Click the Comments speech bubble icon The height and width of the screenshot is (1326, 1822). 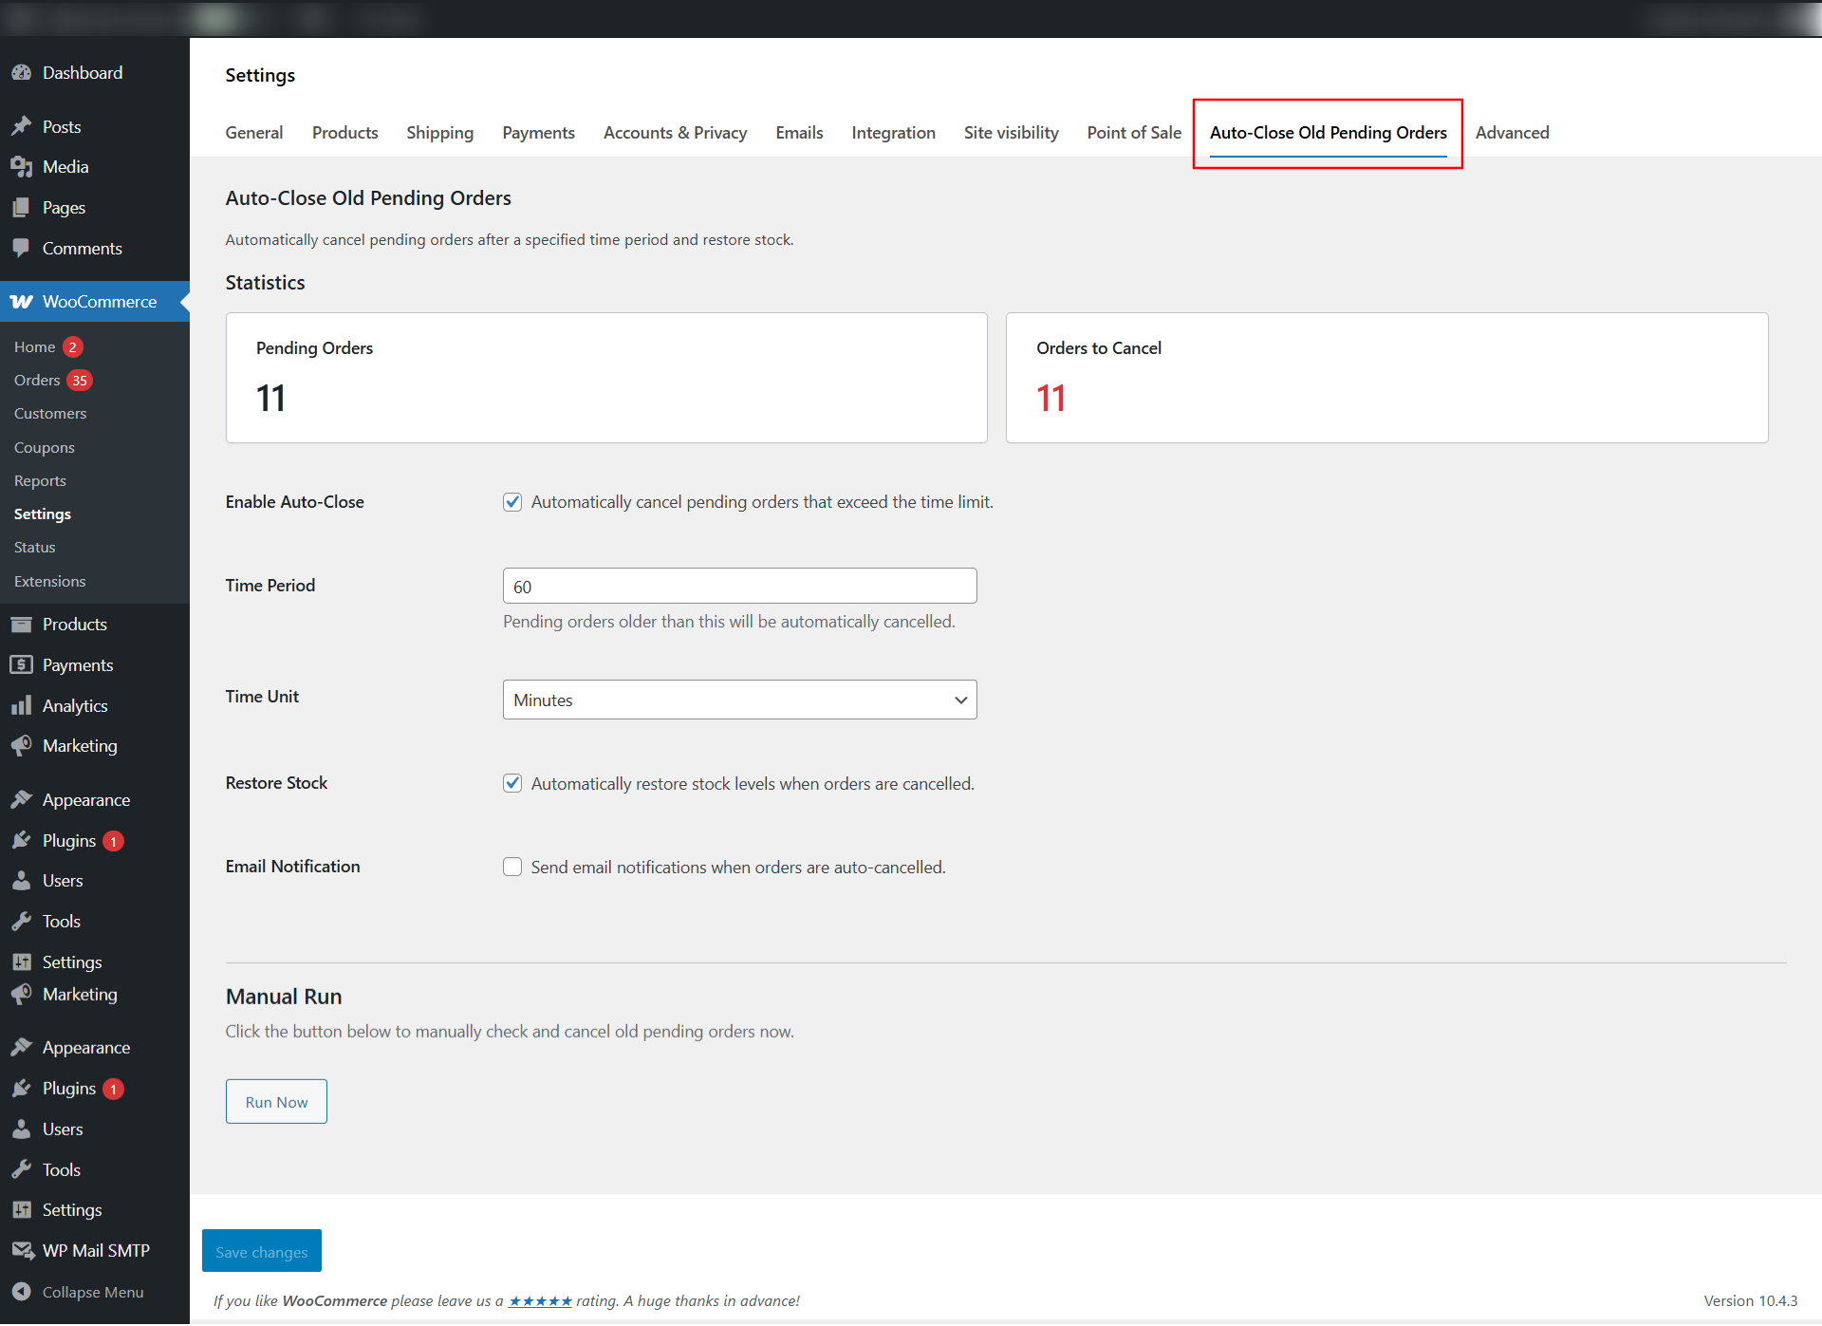[x=21, y=248]
